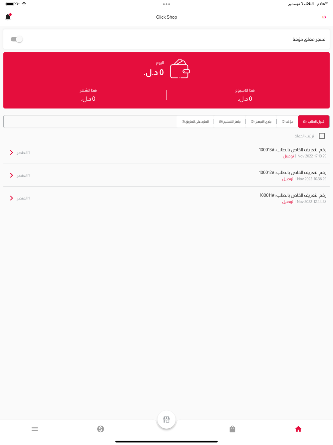Expand order #100011 chevron
The height and width of the screenshot is (445, 333).
(12, 198)
